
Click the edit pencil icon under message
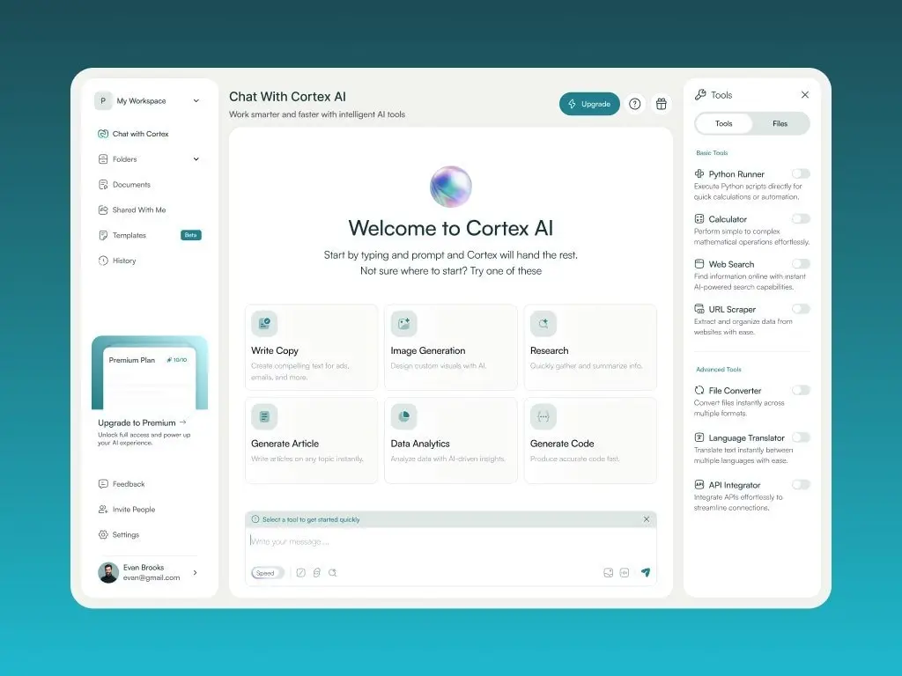click(x=301, y=572)
